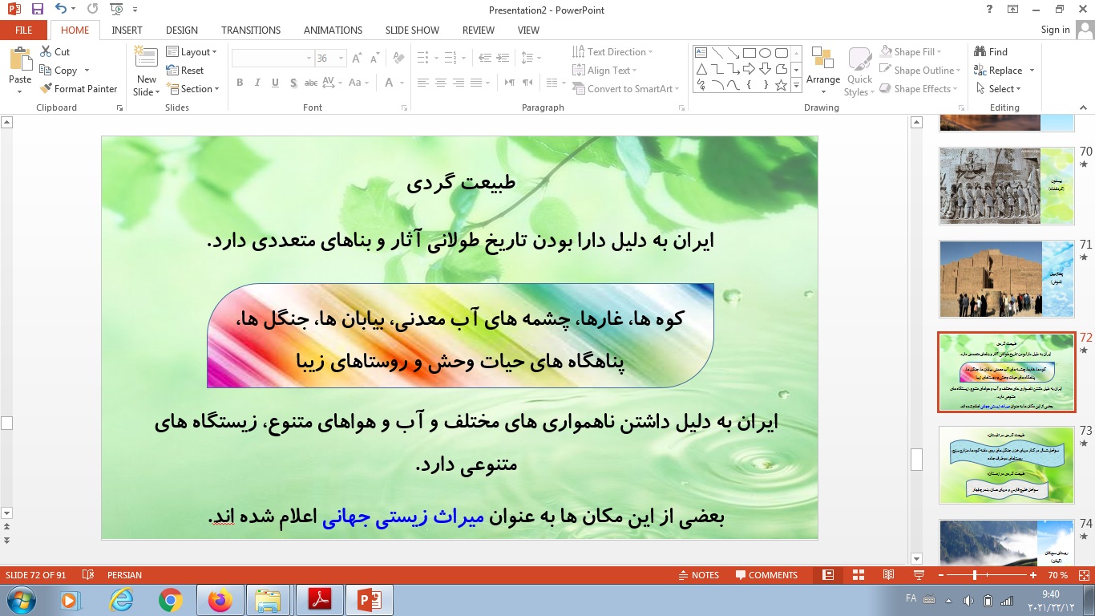
Task: Select the underline icon
Action: 275,83
